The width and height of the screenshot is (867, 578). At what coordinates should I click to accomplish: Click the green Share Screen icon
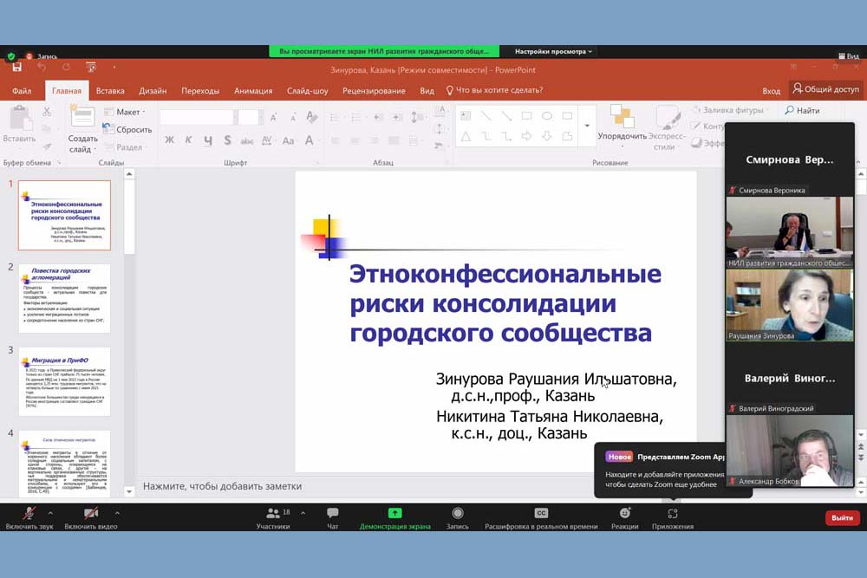(394, 513)
